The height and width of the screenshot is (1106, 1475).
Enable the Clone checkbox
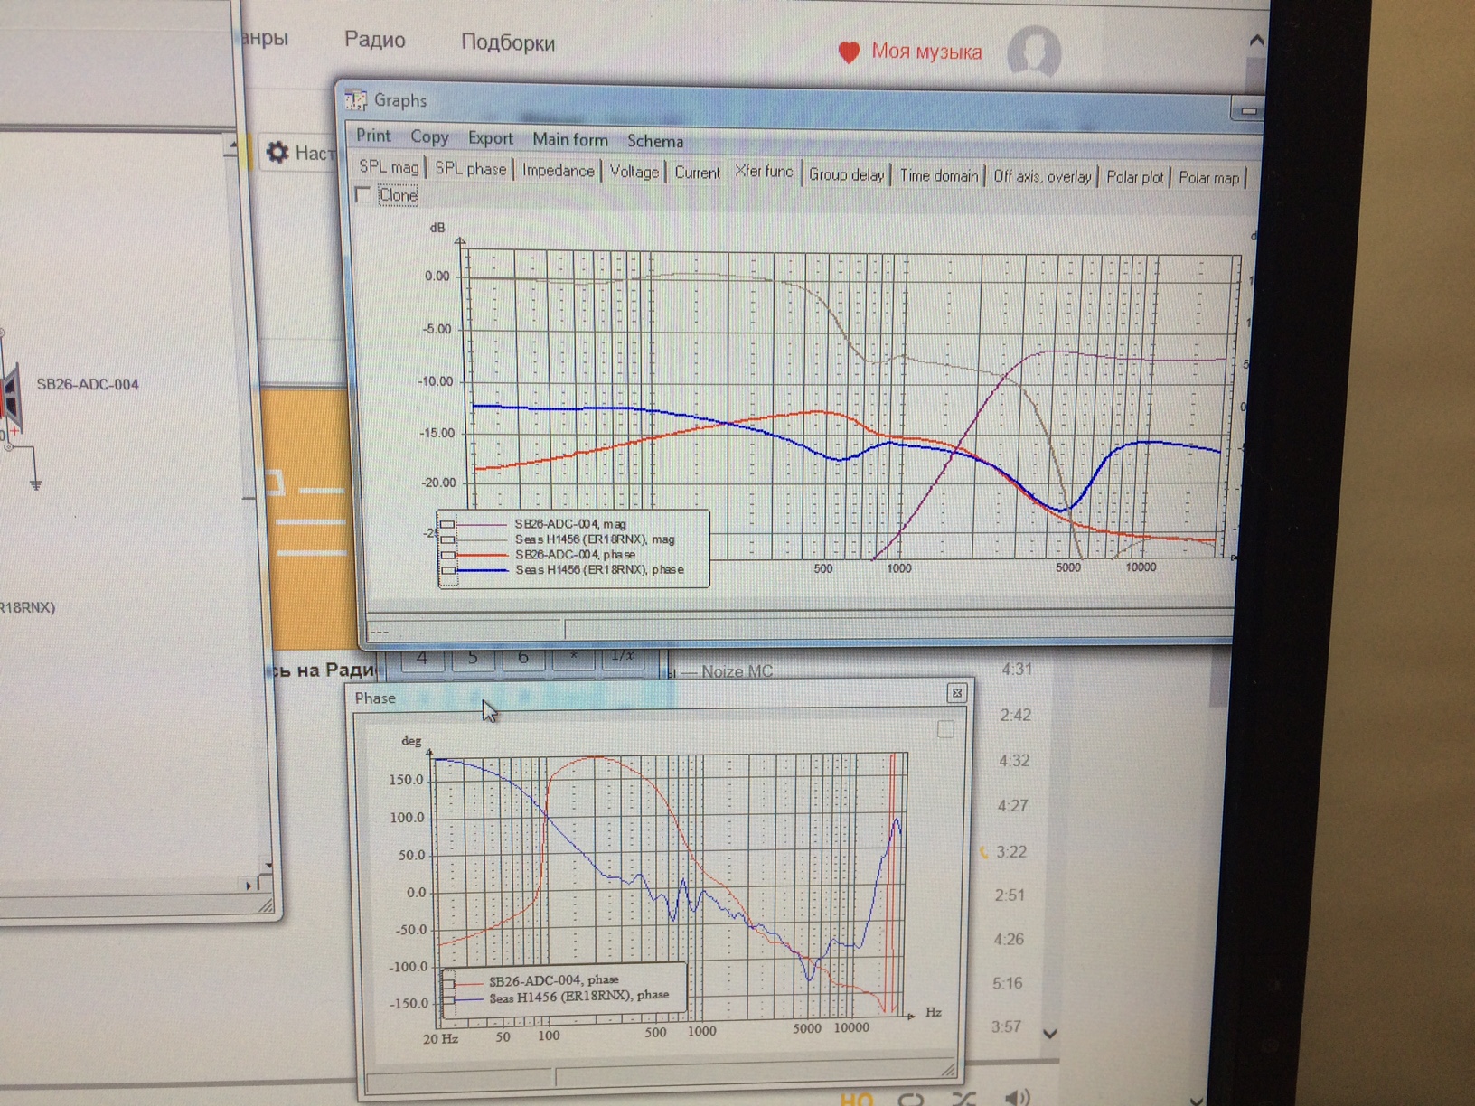coord(363,194)
